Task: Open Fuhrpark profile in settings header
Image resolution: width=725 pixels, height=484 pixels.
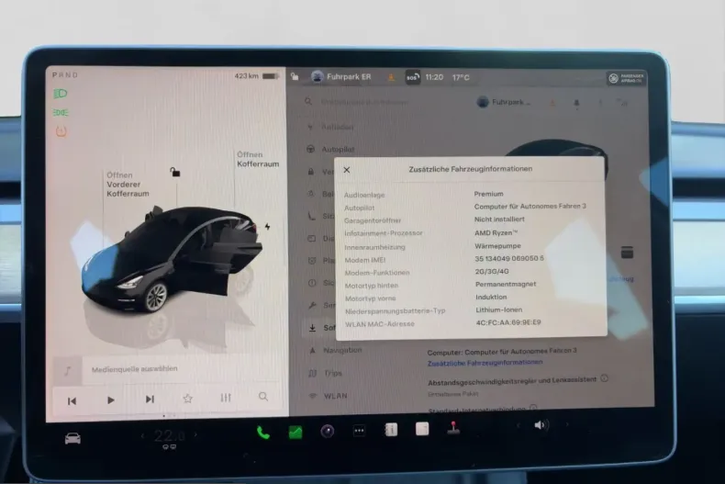Action: click(503, 102)
